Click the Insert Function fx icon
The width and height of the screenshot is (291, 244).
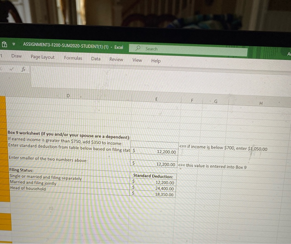click(23, 69)
